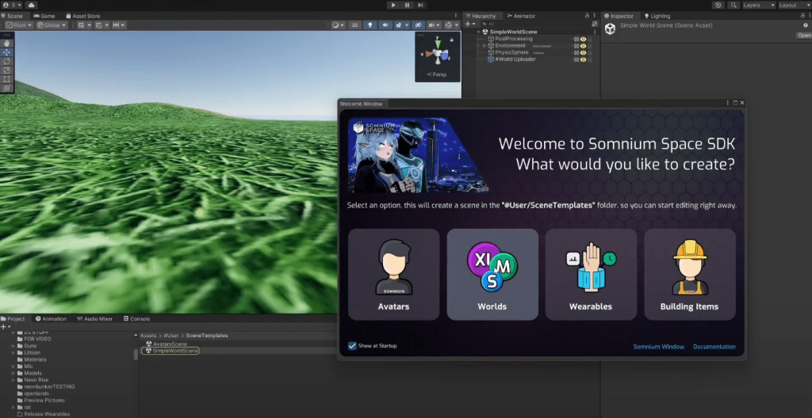The width and height of the screenshot is (812, 418).
Task: Expand the Environment object in Hierarchy
Action: (484, 46)
